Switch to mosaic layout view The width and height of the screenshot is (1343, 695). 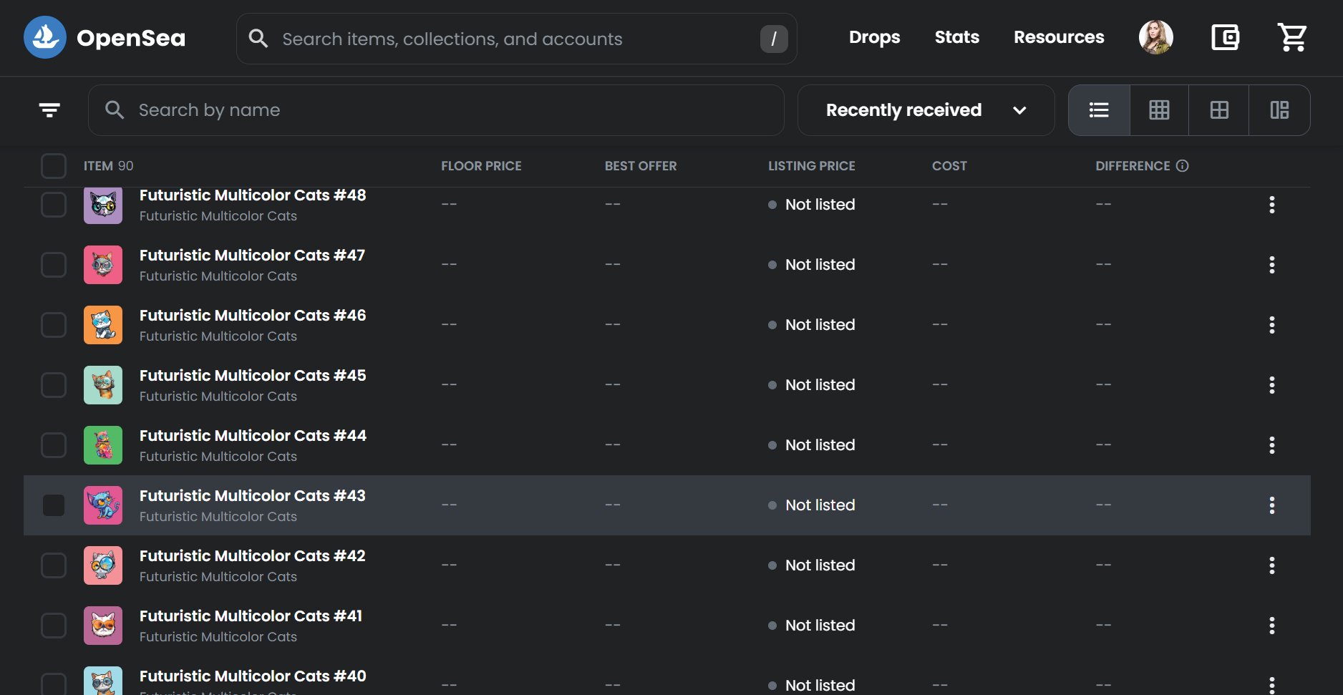(x=1279, y=110)
